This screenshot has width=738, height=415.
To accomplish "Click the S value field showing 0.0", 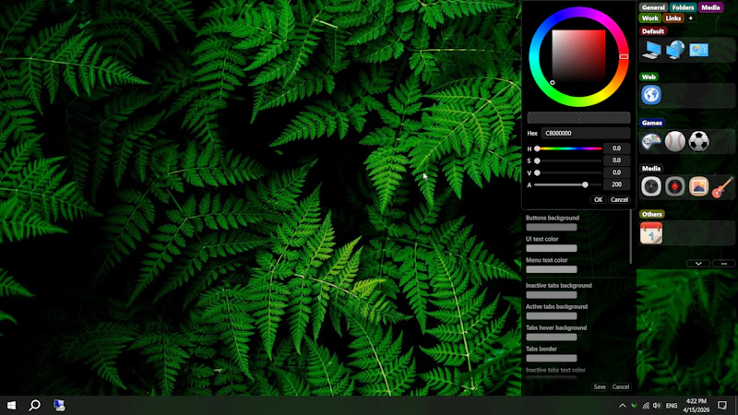I will click(616, 160).
